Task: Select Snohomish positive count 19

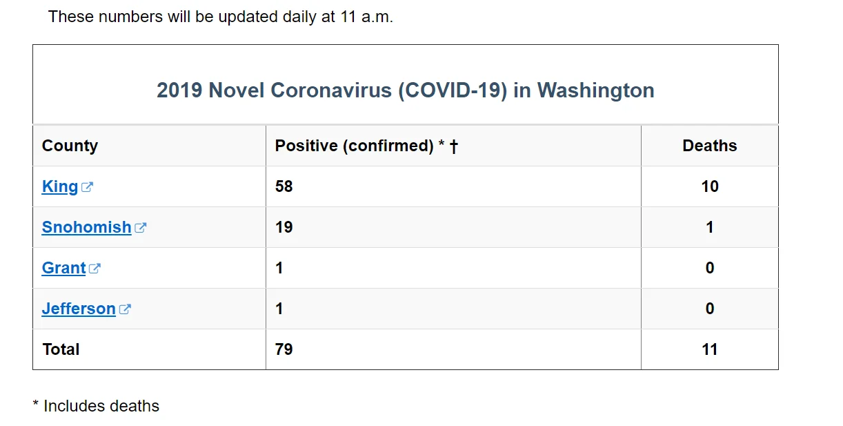Action: click(x=284, y=227)
